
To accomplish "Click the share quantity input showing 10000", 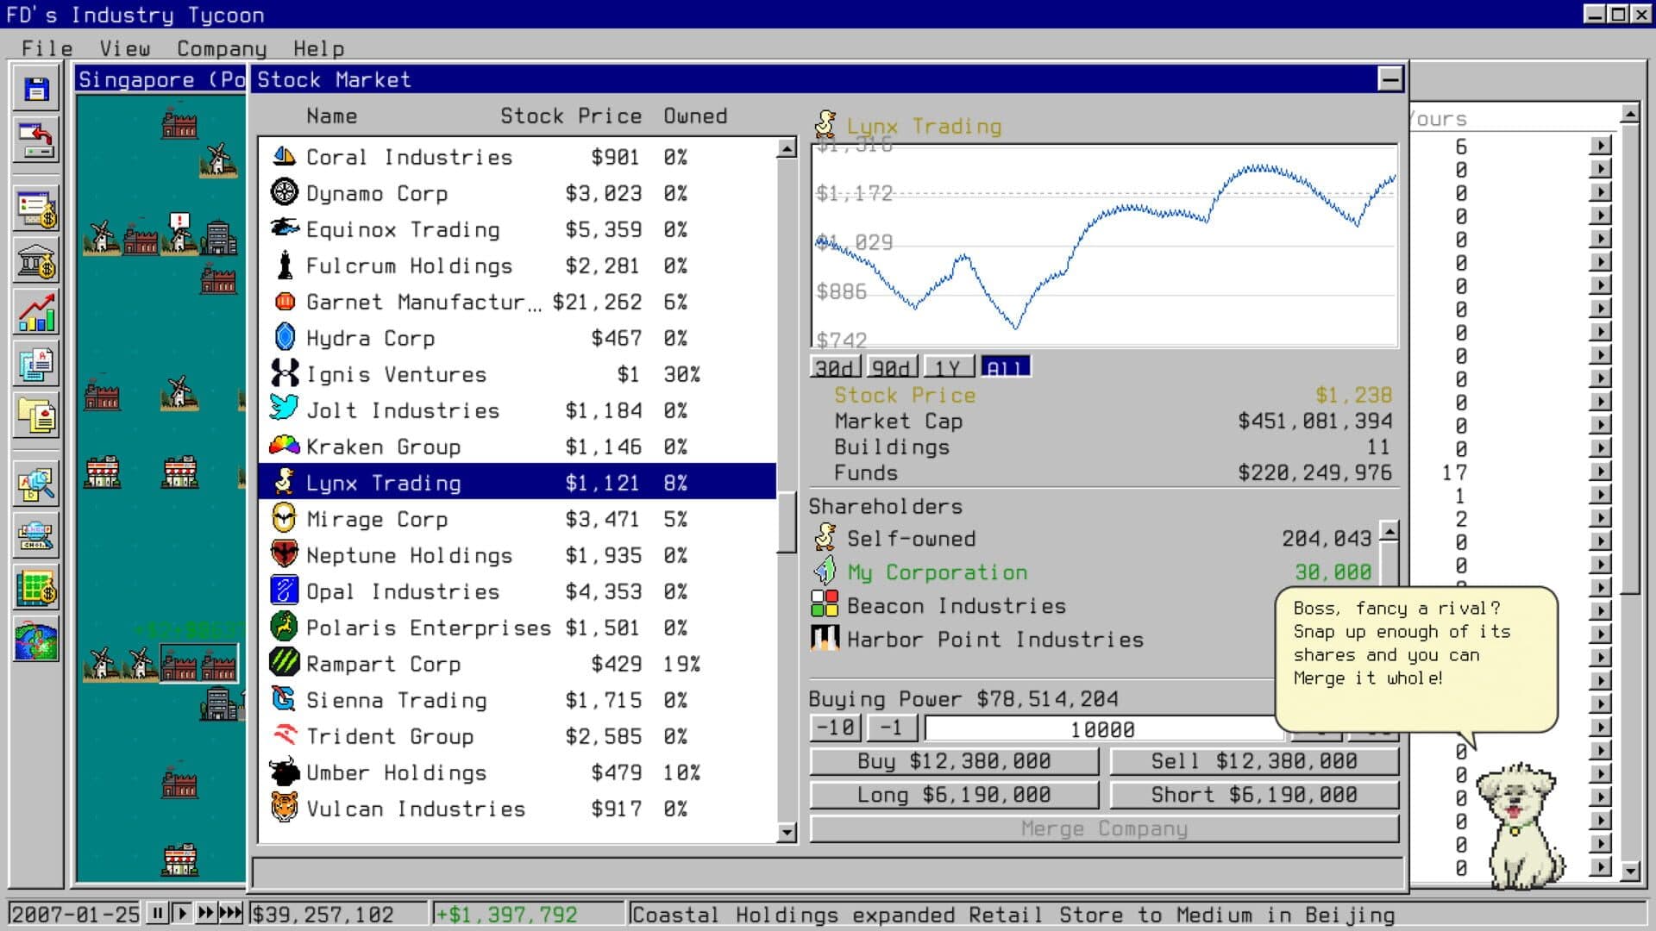I will (x=1103, y=729).
